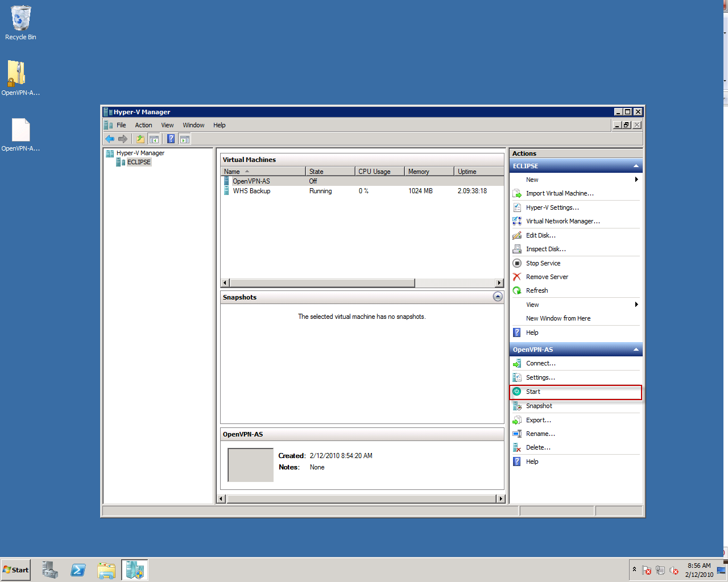Collapse the OpenVPN-AS actions section
This screenshot has width=728, height=582.
coord(636,350)
